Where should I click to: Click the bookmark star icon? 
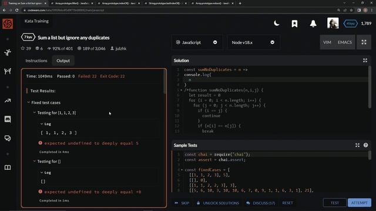[295, 23]
